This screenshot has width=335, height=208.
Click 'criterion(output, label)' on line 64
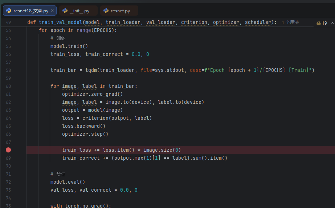[117, 118]
